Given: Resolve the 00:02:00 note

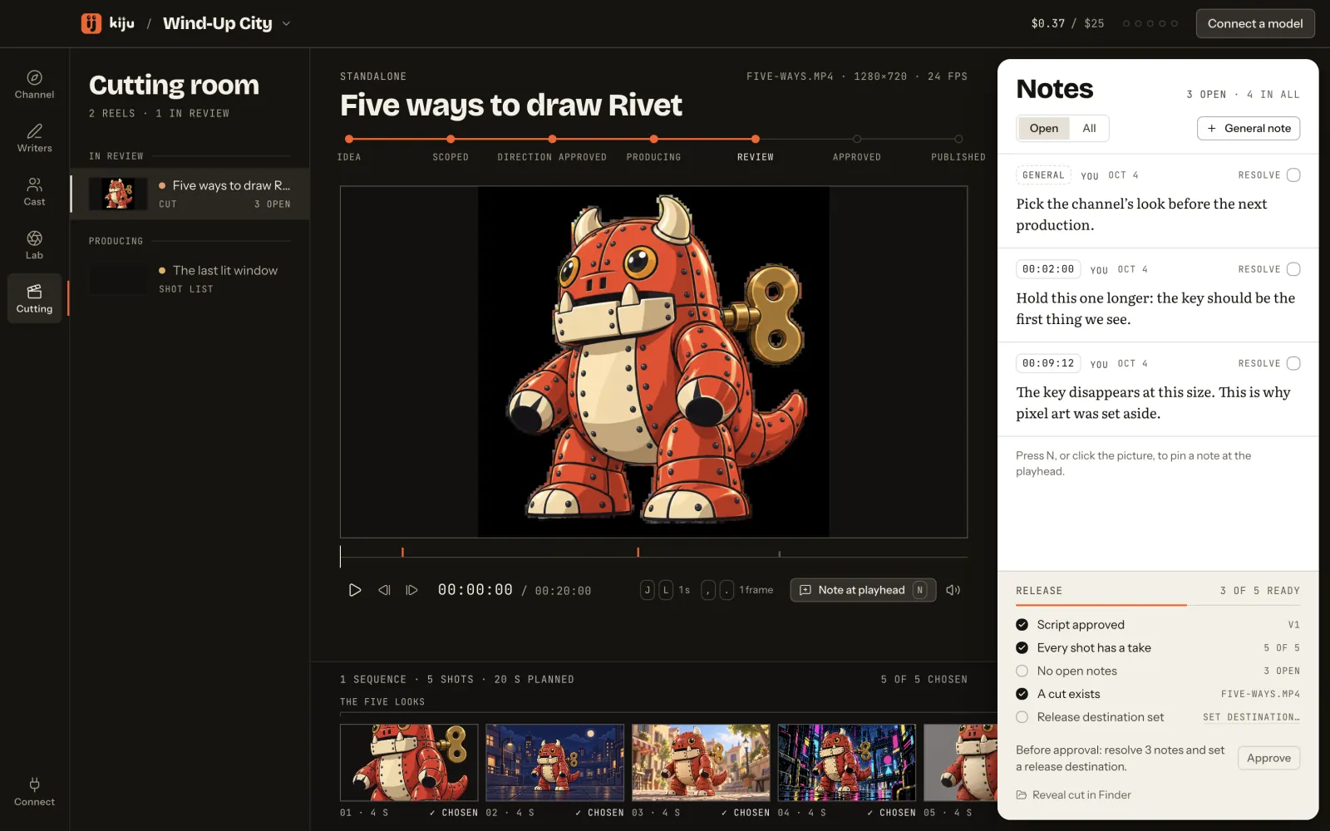Looking at the screenshot, I should pyautogui.click(x=1293, y=269).
